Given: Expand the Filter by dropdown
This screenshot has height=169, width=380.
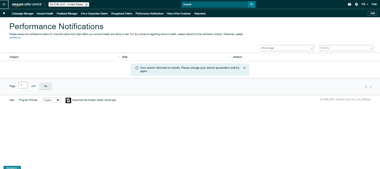Looking at the screenshot, I should [347, 48].
